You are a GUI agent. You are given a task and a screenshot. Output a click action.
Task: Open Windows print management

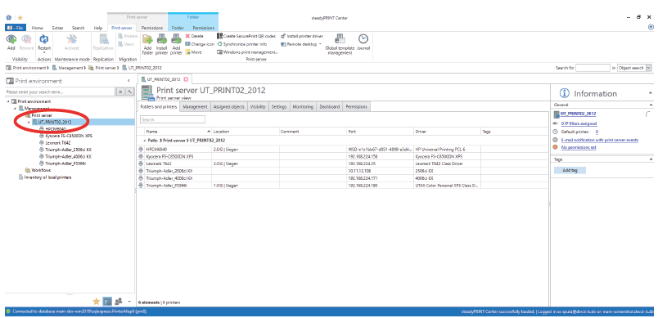pos(248,52)
